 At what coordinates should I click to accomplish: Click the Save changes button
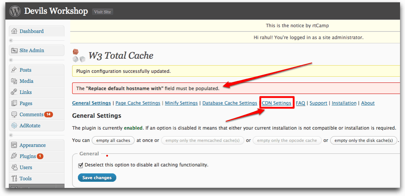pos(97,178)
